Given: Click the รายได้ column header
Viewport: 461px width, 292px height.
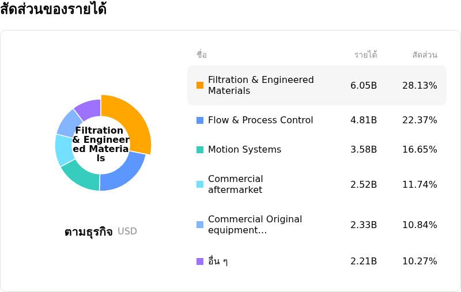Looking at the screenshot, I should [x=366, y=55].
